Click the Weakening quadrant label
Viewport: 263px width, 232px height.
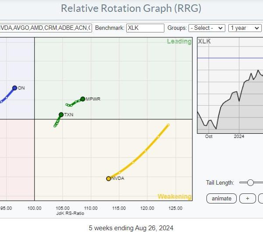[174, 196]
